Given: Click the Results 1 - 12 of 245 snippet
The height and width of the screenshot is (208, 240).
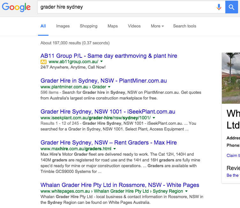Looking at the screenshot, I should click(x=118, y=126).
